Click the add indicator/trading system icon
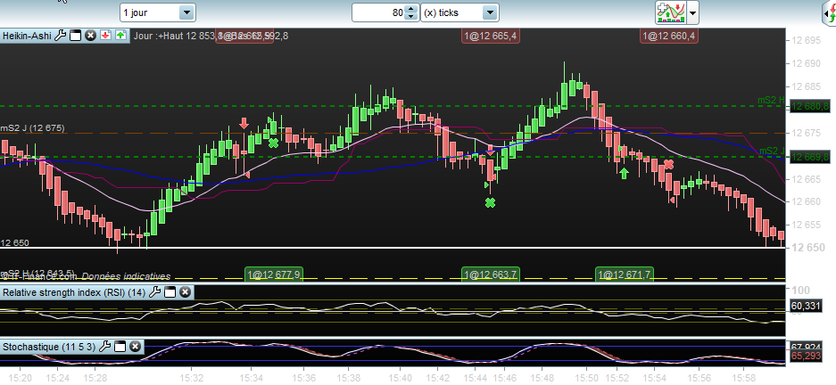 (x=670, y=12)
